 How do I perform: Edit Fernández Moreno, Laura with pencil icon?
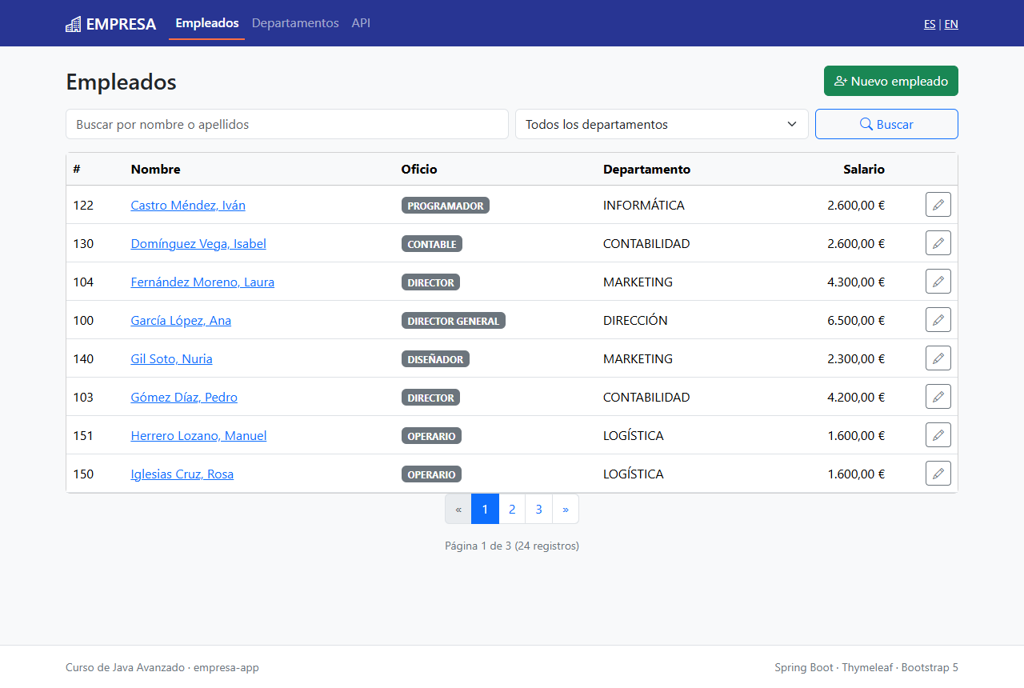pos(938,282)
